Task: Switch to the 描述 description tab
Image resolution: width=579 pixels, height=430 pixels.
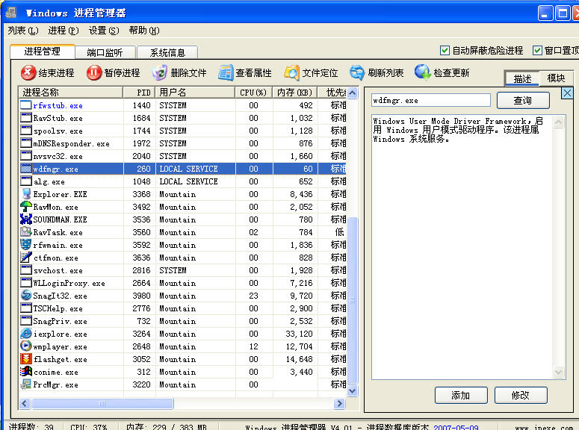Action: [x=522, y=78]
